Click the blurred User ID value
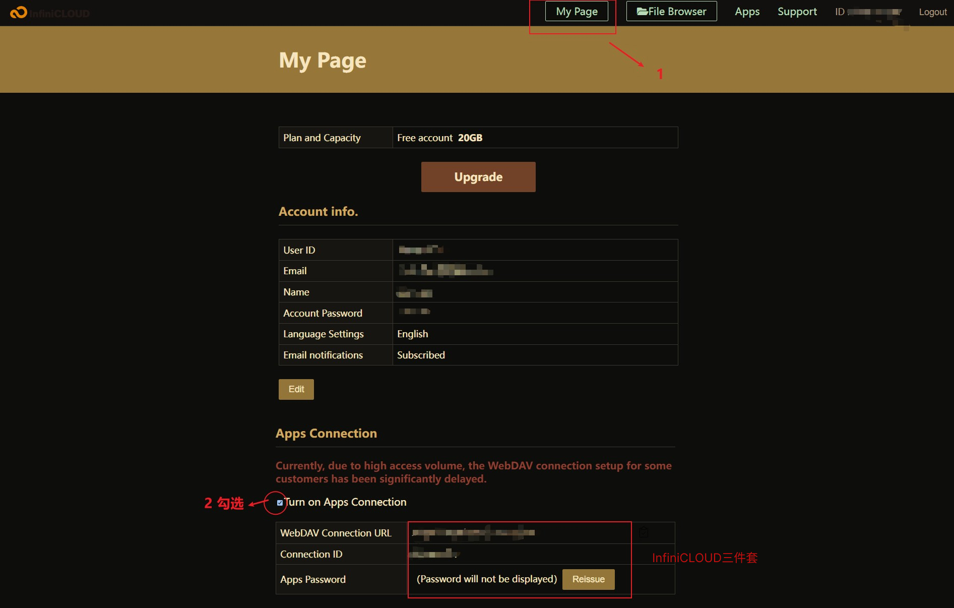Screen dimensions: 954x608 point(421,250)
